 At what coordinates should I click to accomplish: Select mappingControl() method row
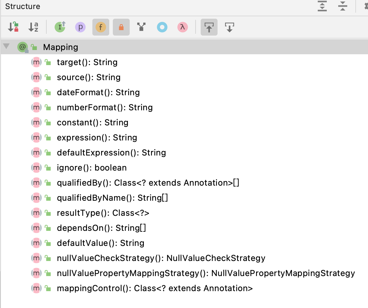pyautogui.click(x=184, y=288)
